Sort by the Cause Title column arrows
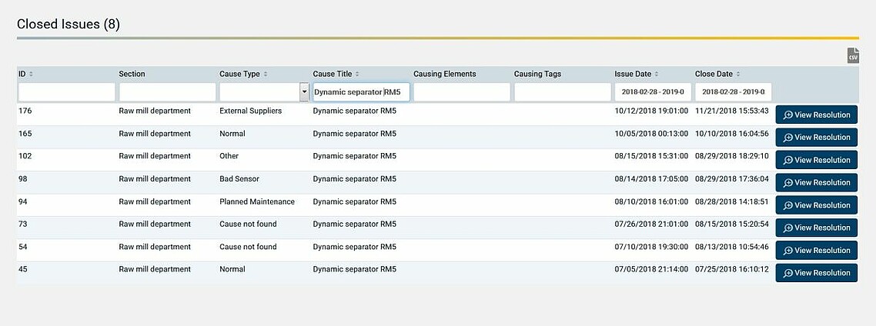This screenshot has height=326, width=876. pos(357,75)
